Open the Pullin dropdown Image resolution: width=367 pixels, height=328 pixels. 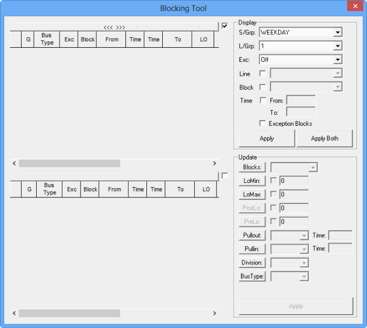304,249
